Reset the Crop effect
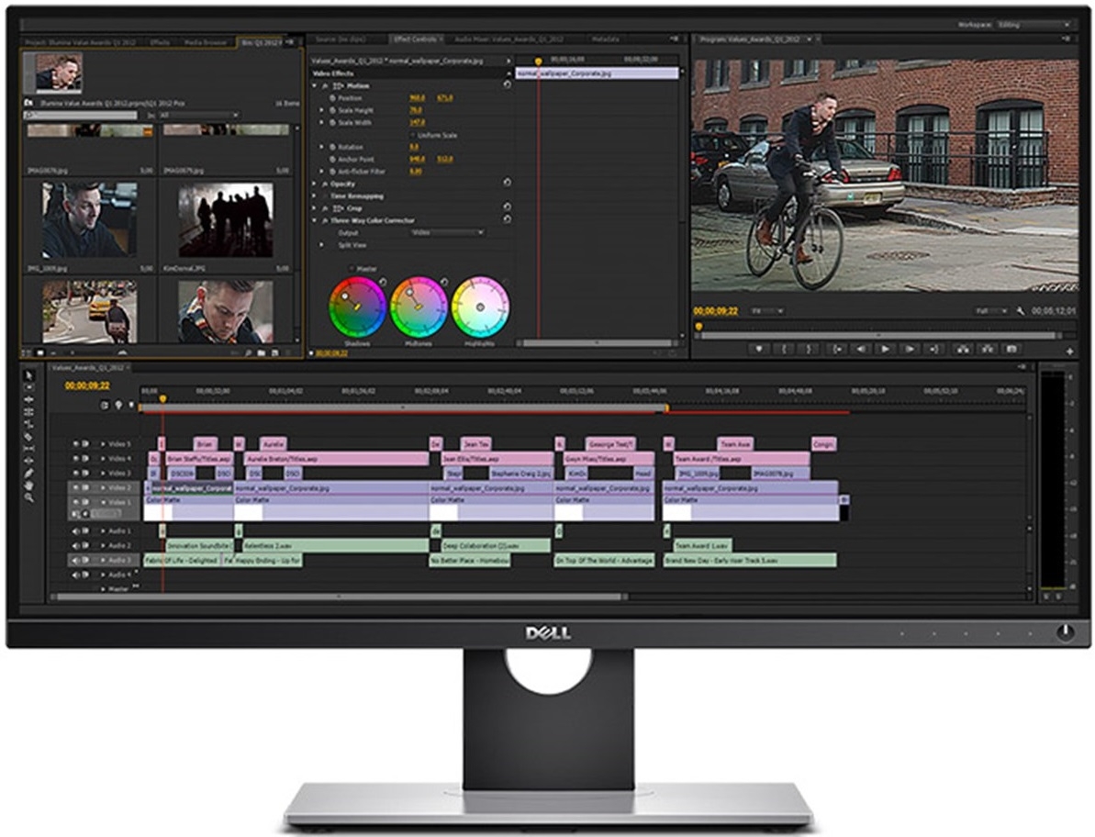The width and height of the screenshot is (1095, 837). [507, 207]
